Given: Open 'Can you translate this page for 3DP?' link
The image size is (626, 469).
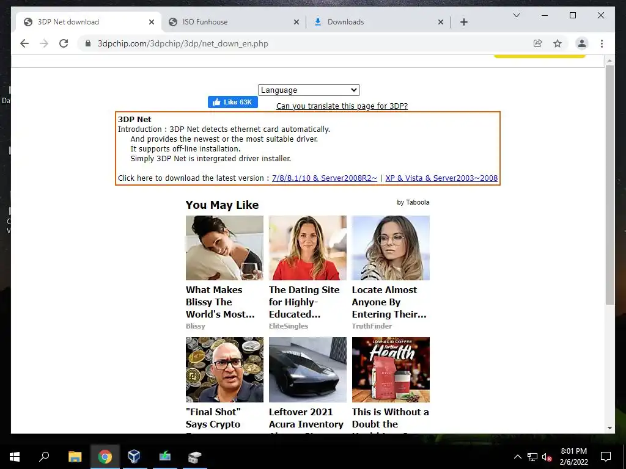Looking at the screenshot, I should coord(342,106).
